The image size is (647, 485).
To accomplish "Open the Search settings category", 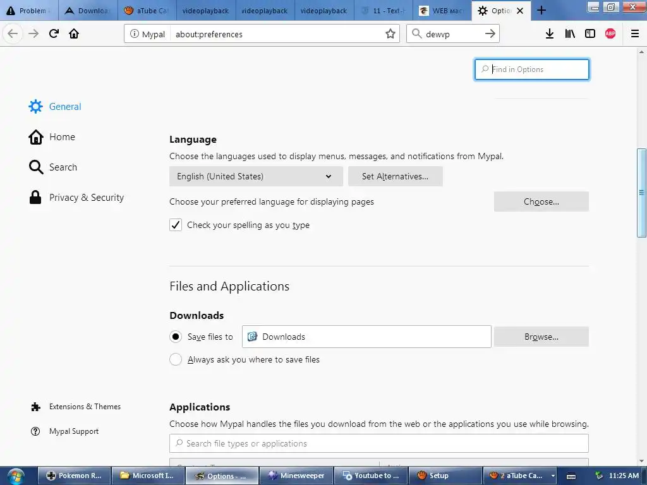I will tap(53, 167).
